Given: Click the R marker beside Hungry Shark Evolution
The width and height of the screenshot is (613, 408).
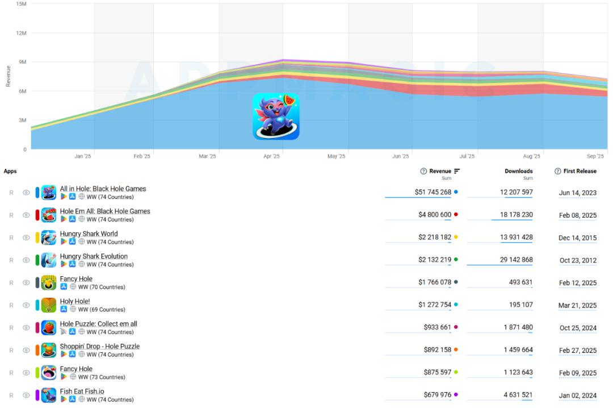Looking at the screenshot, I should [x=11, y=260].
